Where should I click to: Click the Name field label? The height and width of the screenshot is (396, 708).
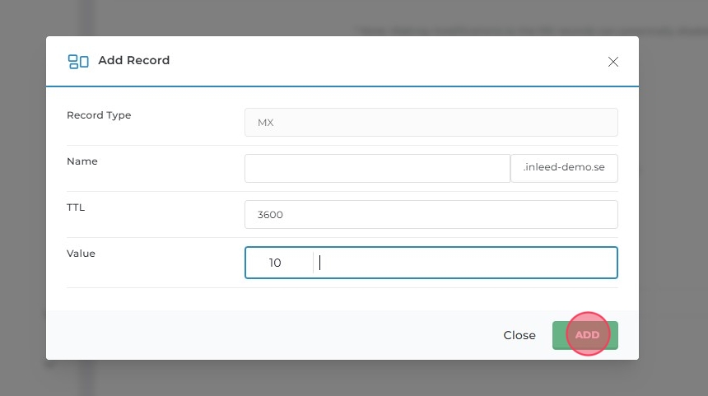(x=82, y=161)
